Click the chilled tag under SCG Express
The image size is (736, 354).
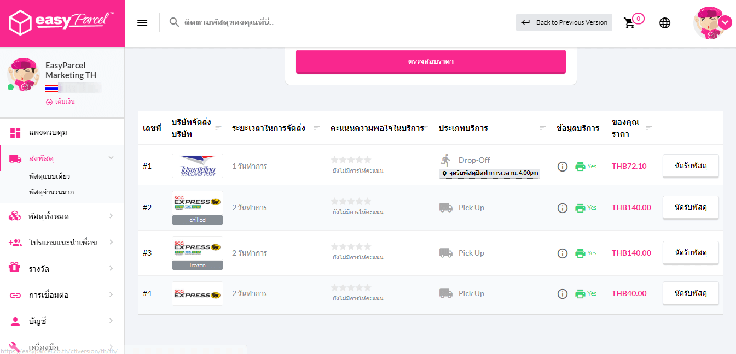point(198,220)
